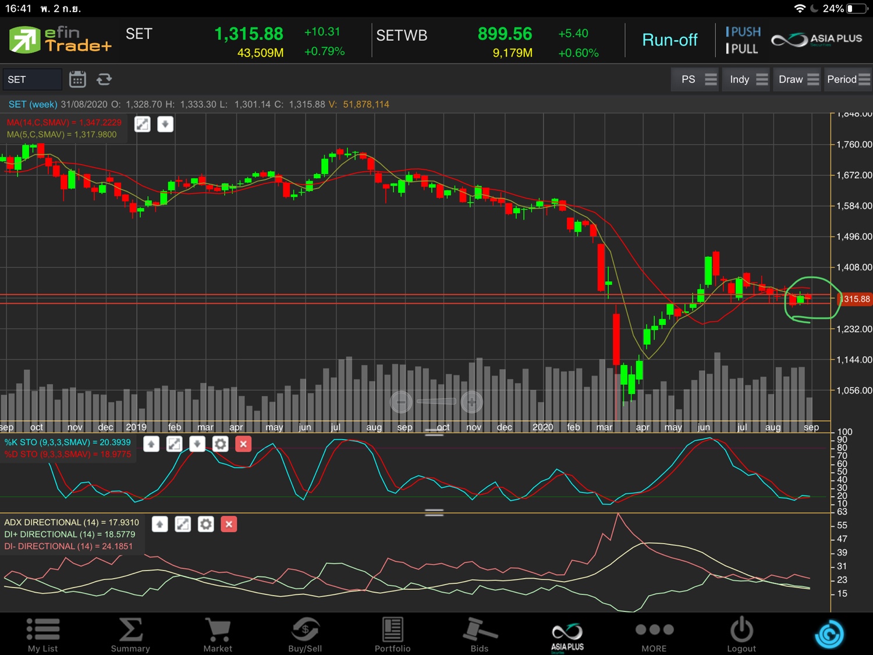Image resolution: width=873 pixels, height=655 pixels.
Task: Click the chart zoom-out minus control
Action: coord(401,402)
